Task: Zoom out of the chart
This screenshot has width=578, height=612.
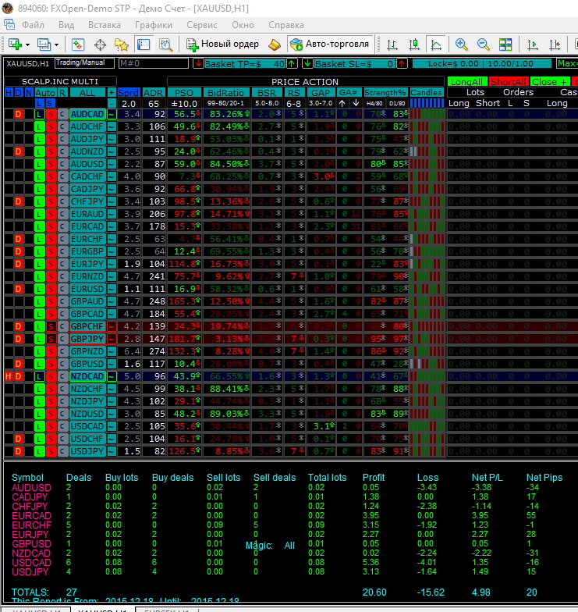Action: [x=484, y=44]
